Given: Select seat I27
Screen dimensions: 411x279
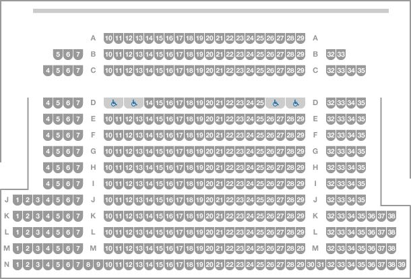Looking at the screenshot, I should pos(280,184).
